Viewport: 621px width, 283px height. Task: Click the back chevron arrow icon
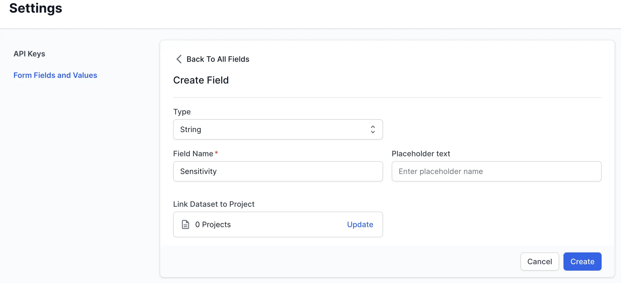[x=179, y=59]
